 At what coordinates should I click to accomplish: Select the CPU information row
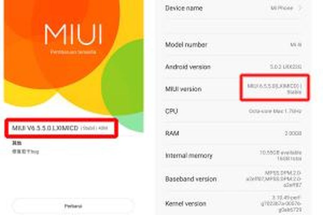pyautogui.click(x=233, y=111)
